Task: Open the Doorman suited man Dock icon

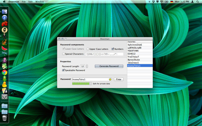Action: pos(5,36)
